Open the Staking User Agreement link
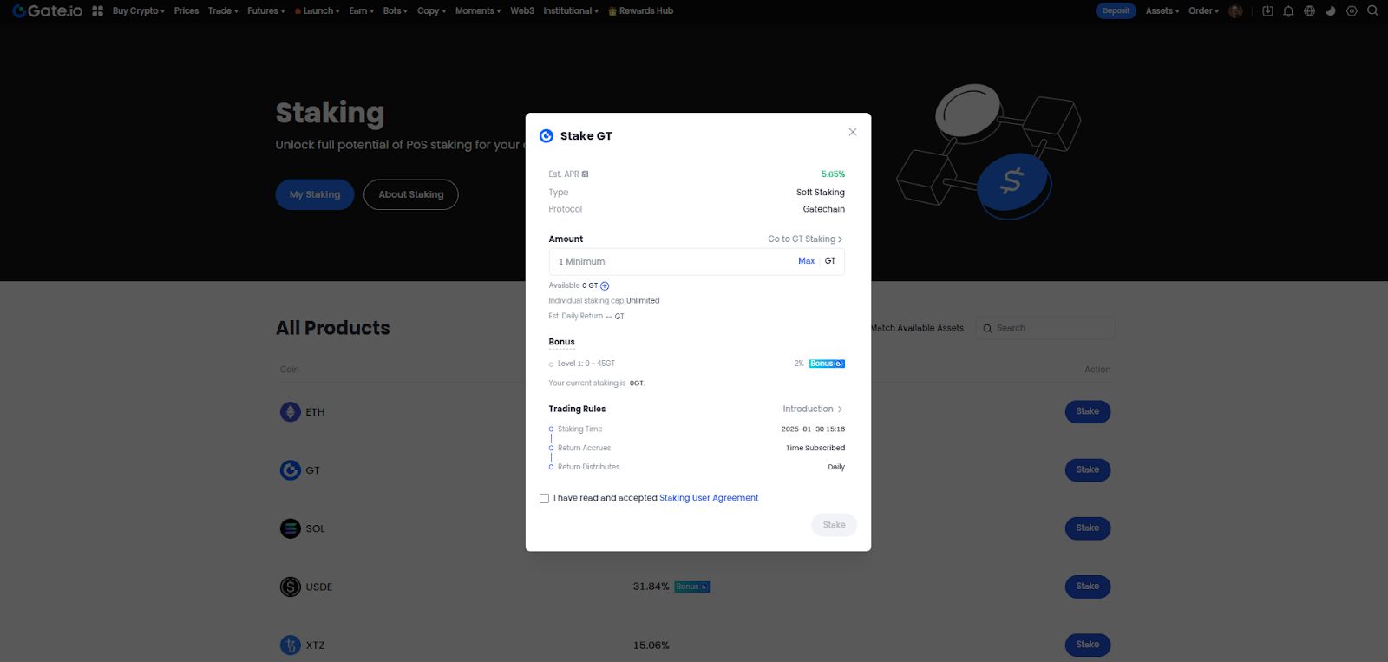The width and height of the screenshot is (1388, 662). [x=708, y=498]
